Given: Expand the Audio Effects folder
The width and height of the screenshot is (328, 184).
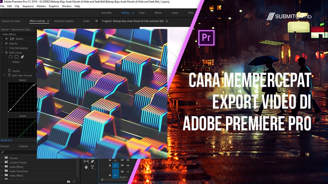Looking at the screenshot, I should [x=2, y=167].
